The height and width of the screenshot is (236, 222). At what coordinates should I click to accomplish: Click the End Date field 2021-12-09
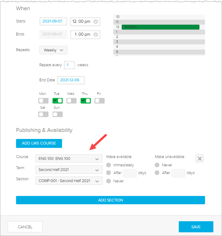coord(71,80)
